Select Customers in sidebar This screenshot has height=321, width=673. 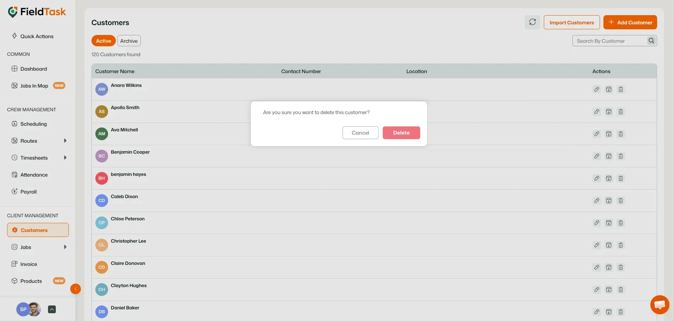(38, 230)
